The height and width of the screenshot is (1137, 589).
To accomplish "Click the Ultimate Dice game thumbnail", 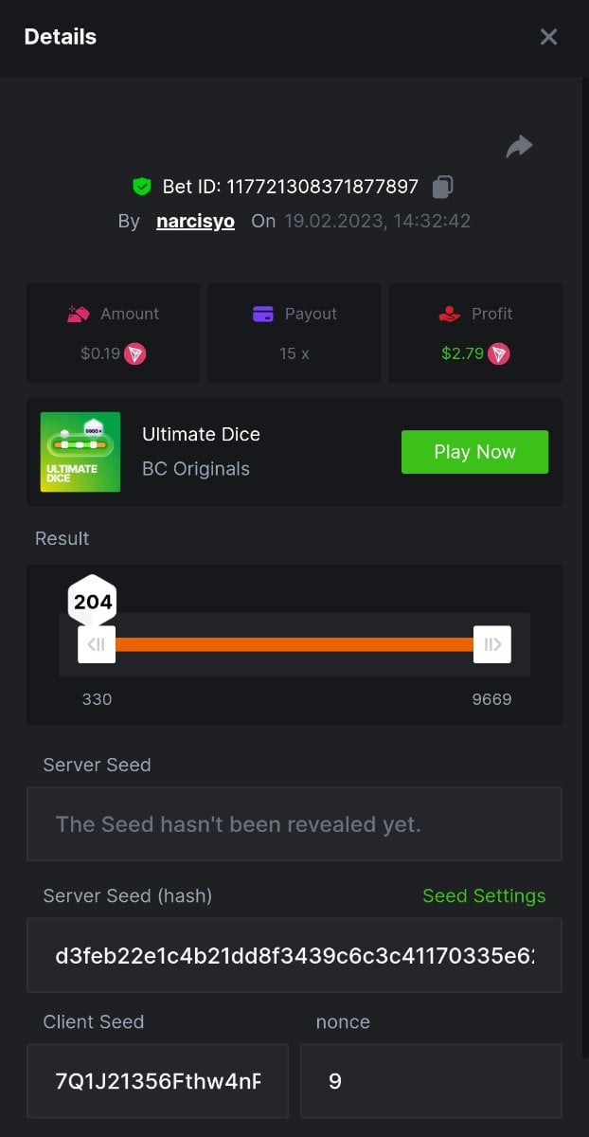I will (x=80, y=452).
